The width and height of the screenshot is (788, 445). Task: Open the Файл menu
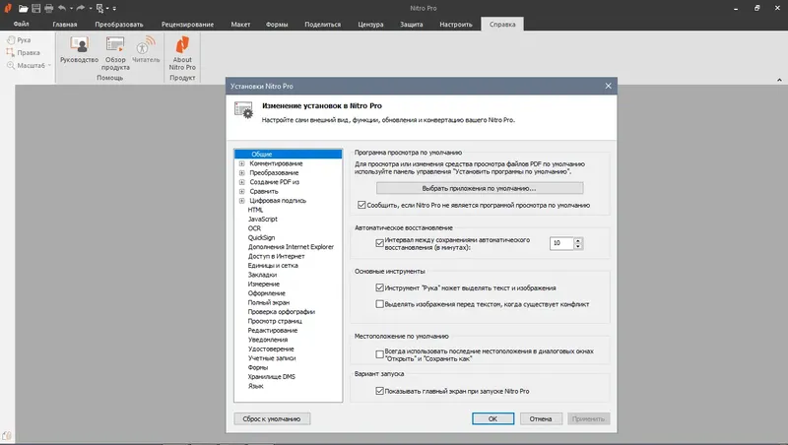[x=21, y=24]
